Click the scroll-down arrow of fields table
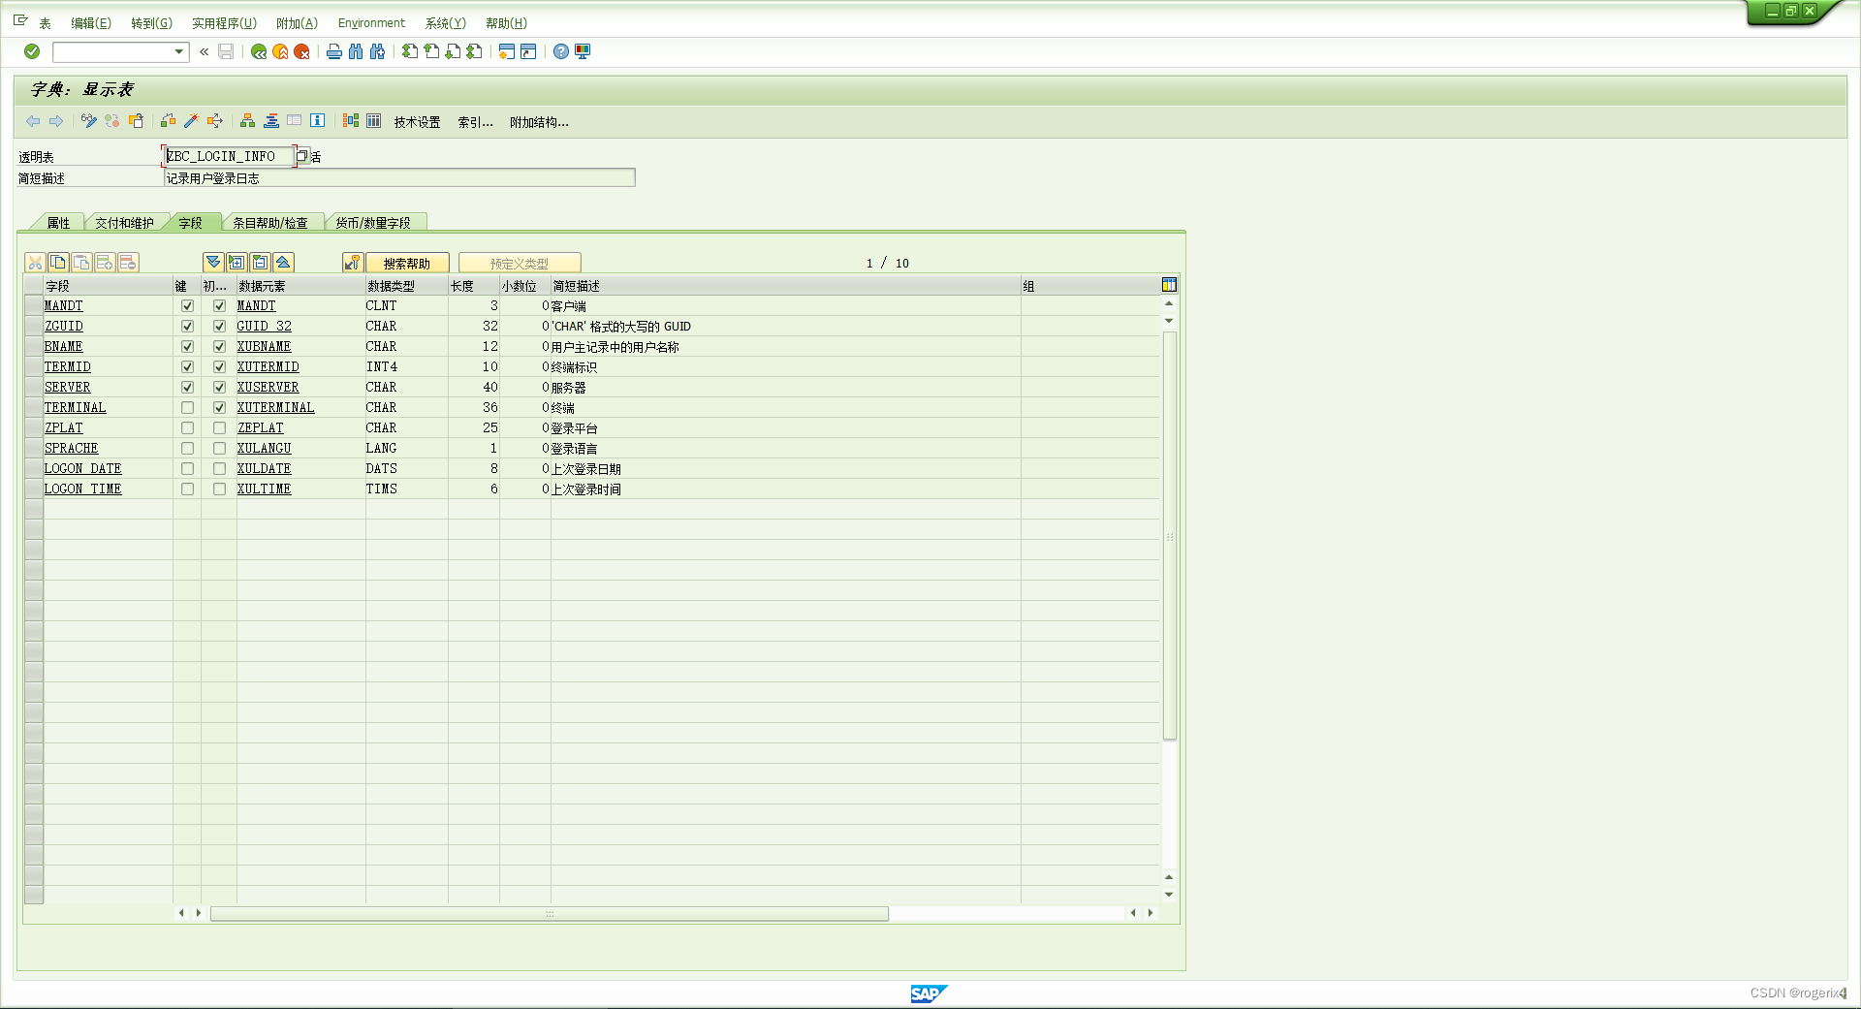This screenshot has width=1861, height=1009. 1169,895
